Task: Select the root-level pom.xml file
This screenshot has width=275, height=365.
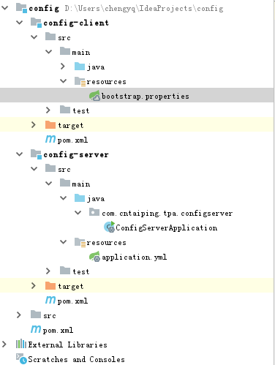Action: [58, 330]
